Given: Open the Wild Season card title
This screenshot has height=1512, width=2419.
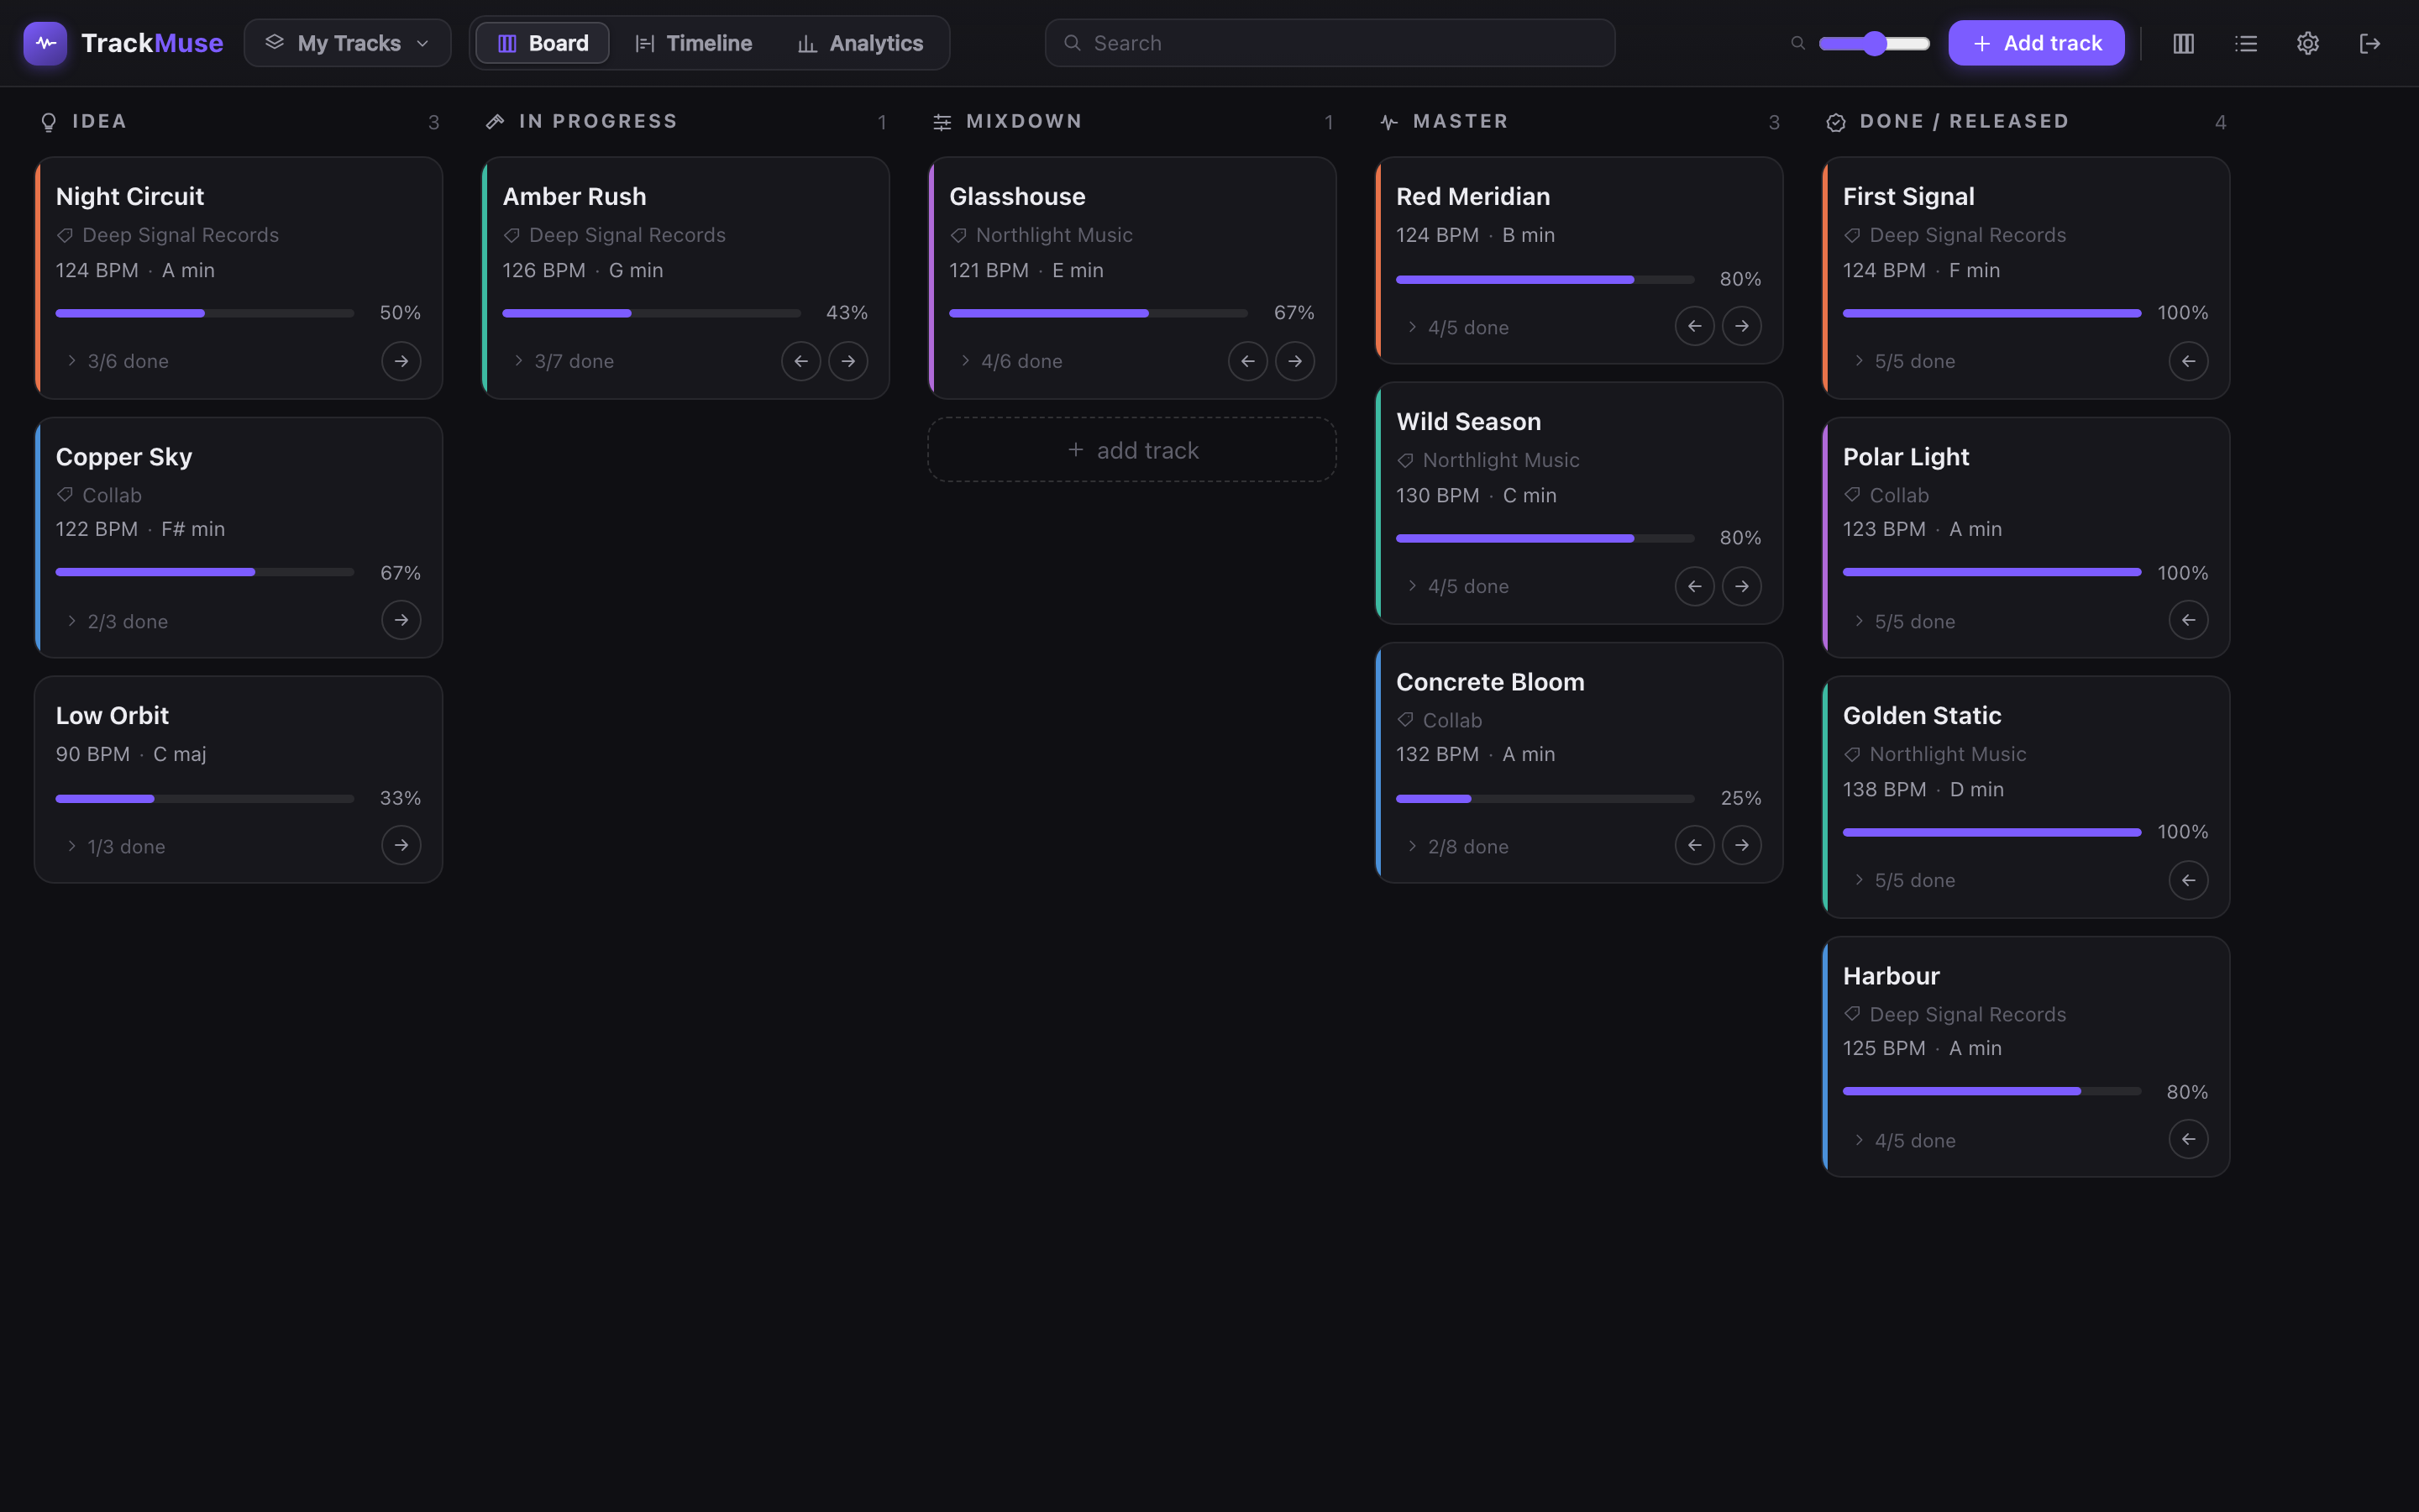Looking at the screenshot, I should tap(1468, 421).
